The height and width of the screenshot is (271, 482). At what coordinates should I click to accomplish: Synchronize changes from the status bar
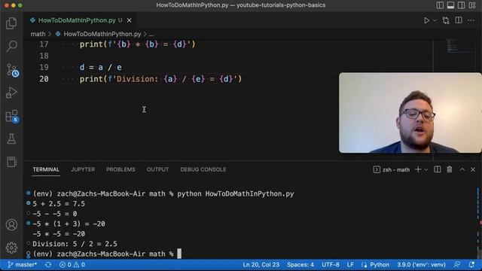[48, 264]
